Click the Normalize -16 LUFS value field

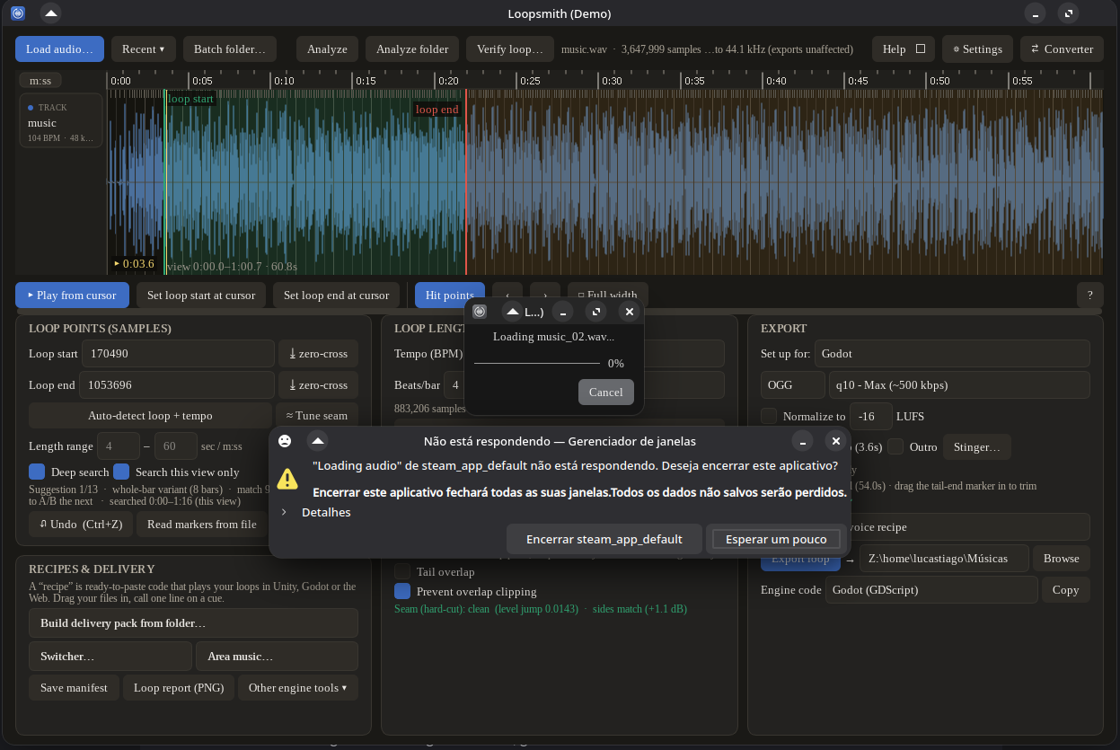871,416
